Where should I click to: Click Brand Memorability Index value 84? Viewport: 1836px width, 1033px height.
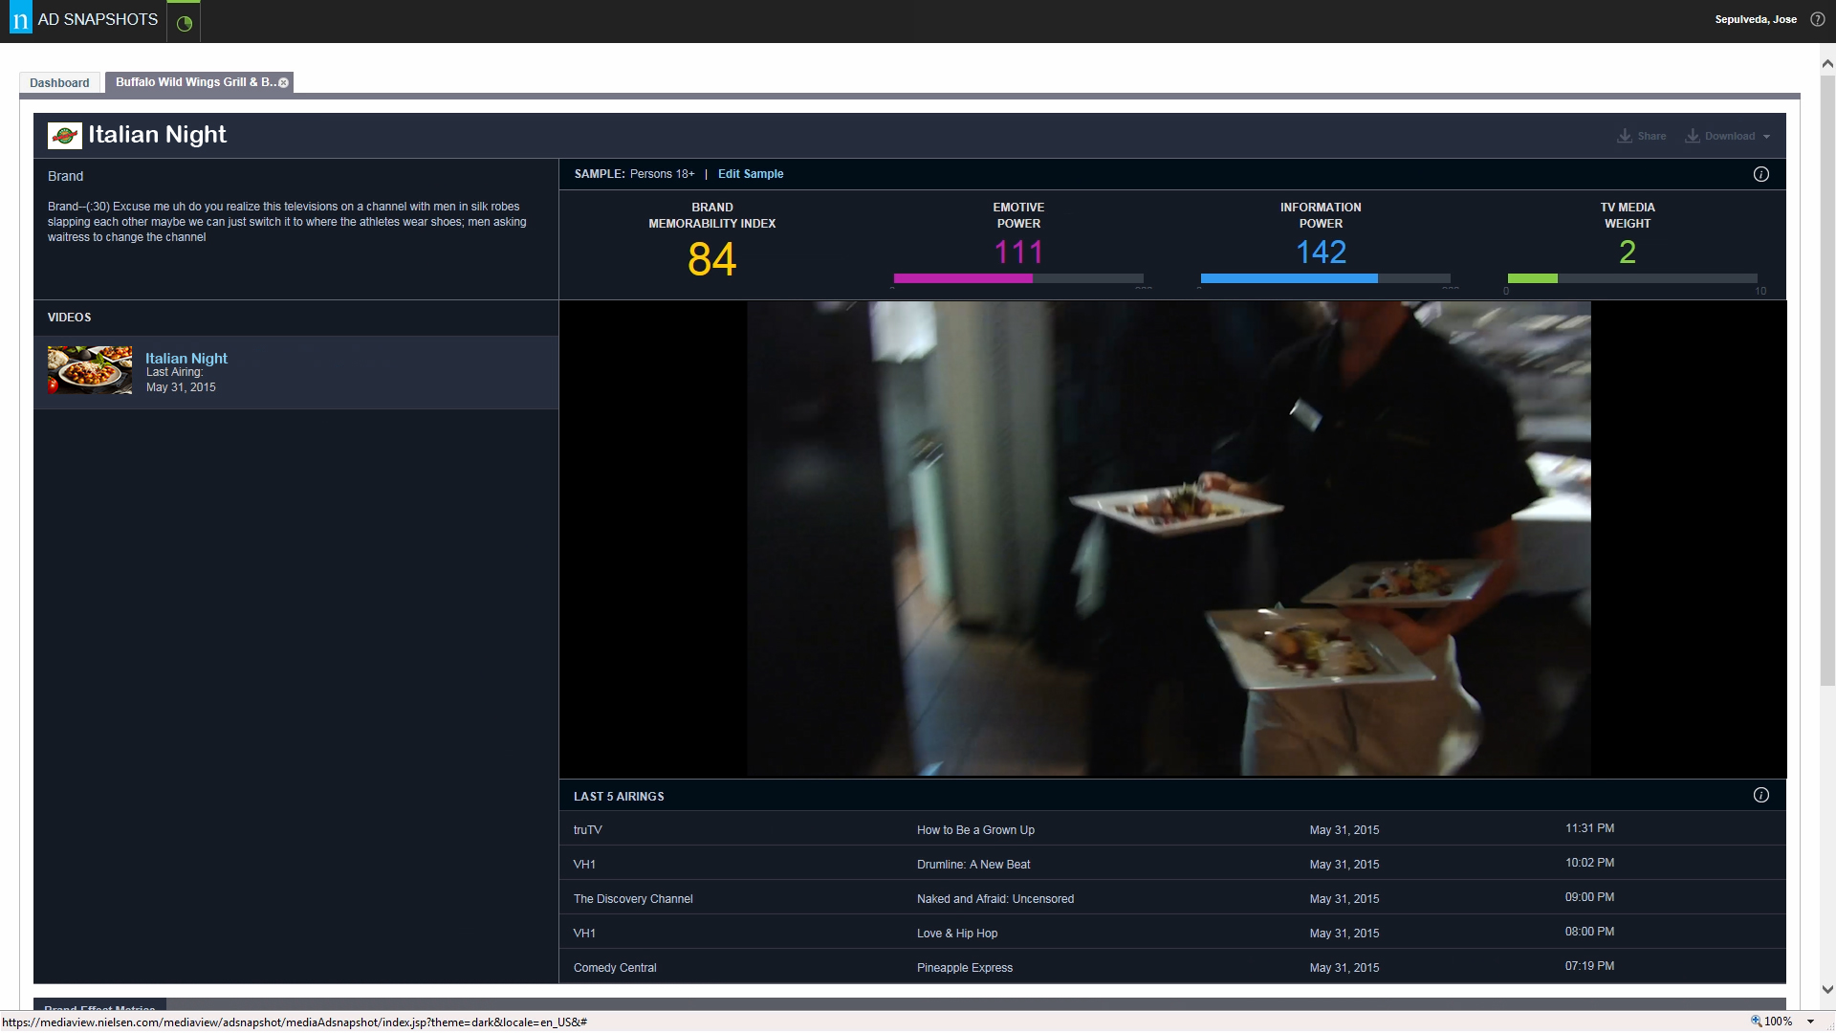(712, 259)
